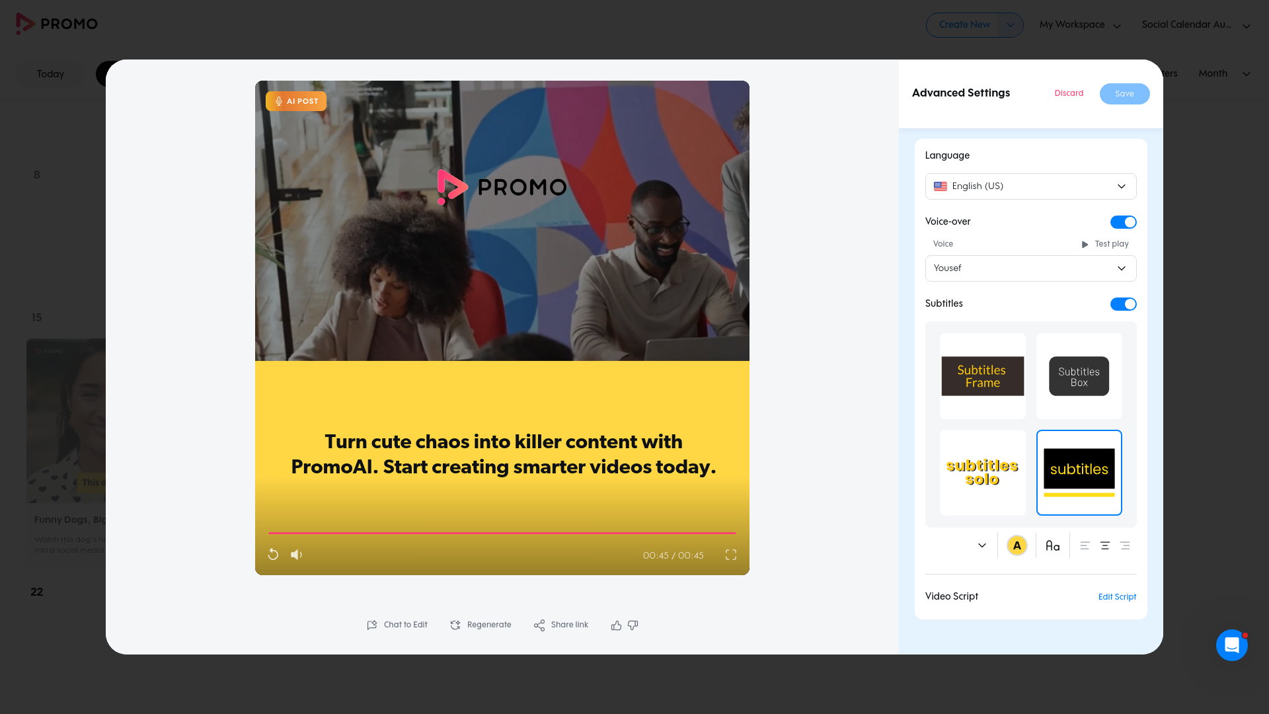Screen dimensions: 1269x714
Task: Center align the subtitles
Action: [x=1105, y=545]
